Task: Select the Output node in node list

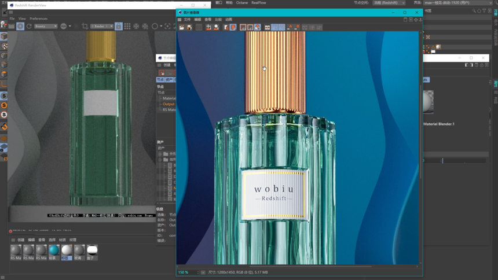Action: pos(169,104)
